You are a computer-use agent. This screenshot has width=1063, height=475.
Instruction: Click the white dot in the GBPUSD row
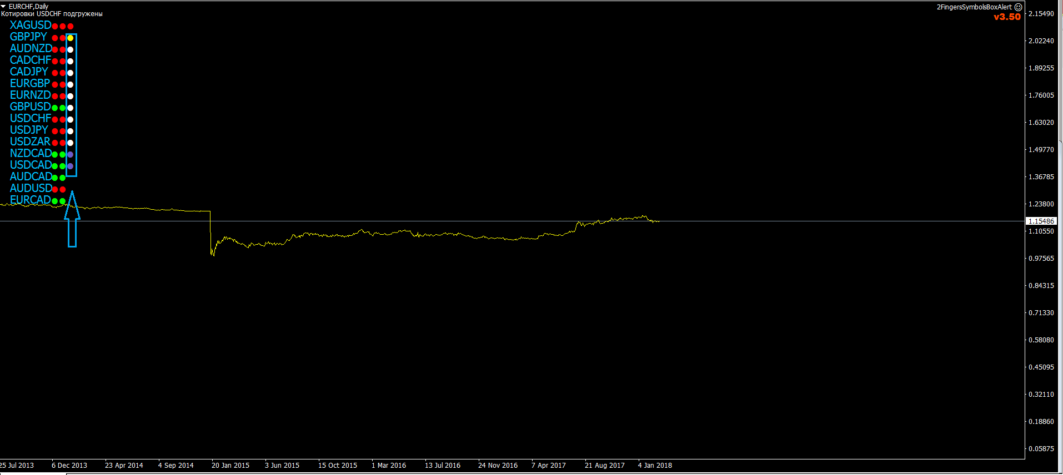pyautogui.click(x=71, y=108)
